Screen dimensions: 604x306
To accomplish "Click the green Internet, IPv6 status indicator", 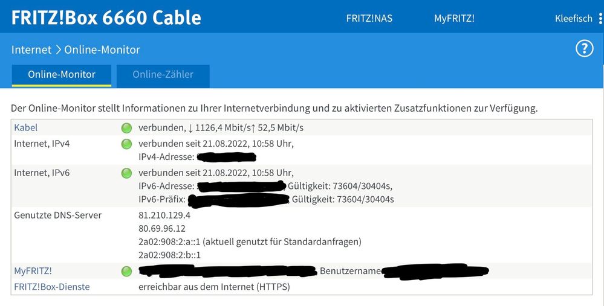I will tap(126, 173).
